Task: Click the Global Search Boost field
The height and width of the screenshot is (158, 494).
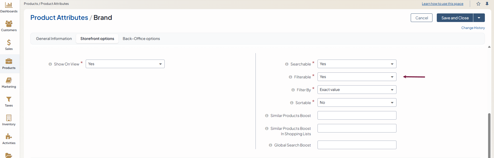Action: pos(357,145)
